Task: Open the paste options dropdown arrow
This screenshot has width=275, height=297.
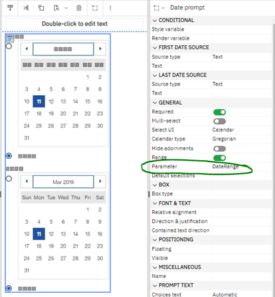Action: (x=67, y=8)
